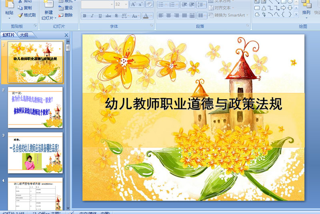Screen dimensions: 320x214
Task: Toggle Underline formatting
Action: [x=100, y=16]
